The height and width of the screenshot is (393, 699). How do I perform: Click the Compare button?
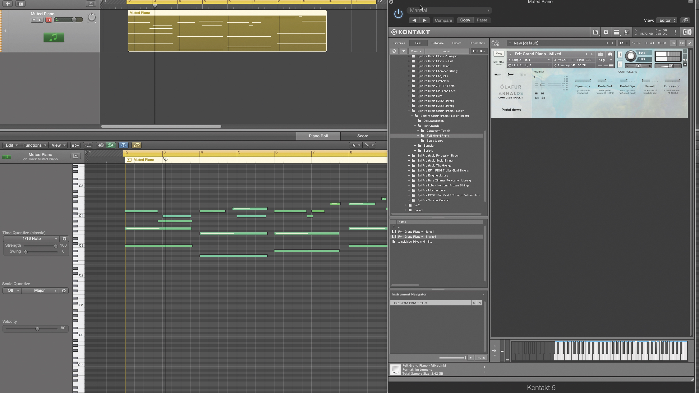[x=443, y=20]
